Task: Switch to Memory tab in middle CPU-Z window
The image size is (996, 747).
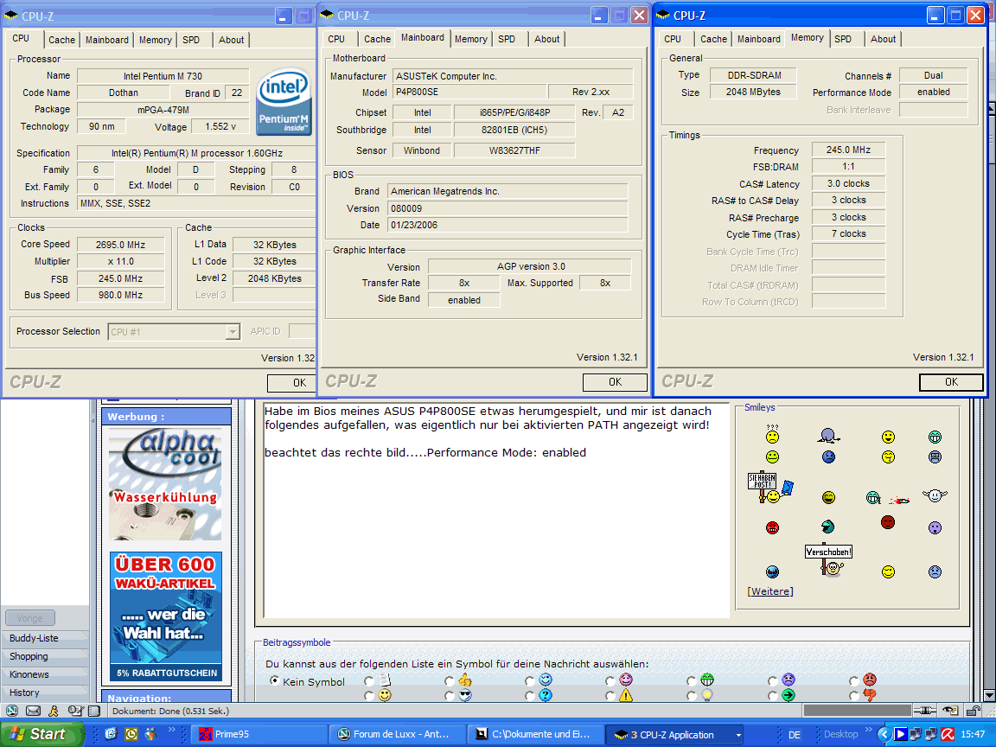Action: pos(470,40)
